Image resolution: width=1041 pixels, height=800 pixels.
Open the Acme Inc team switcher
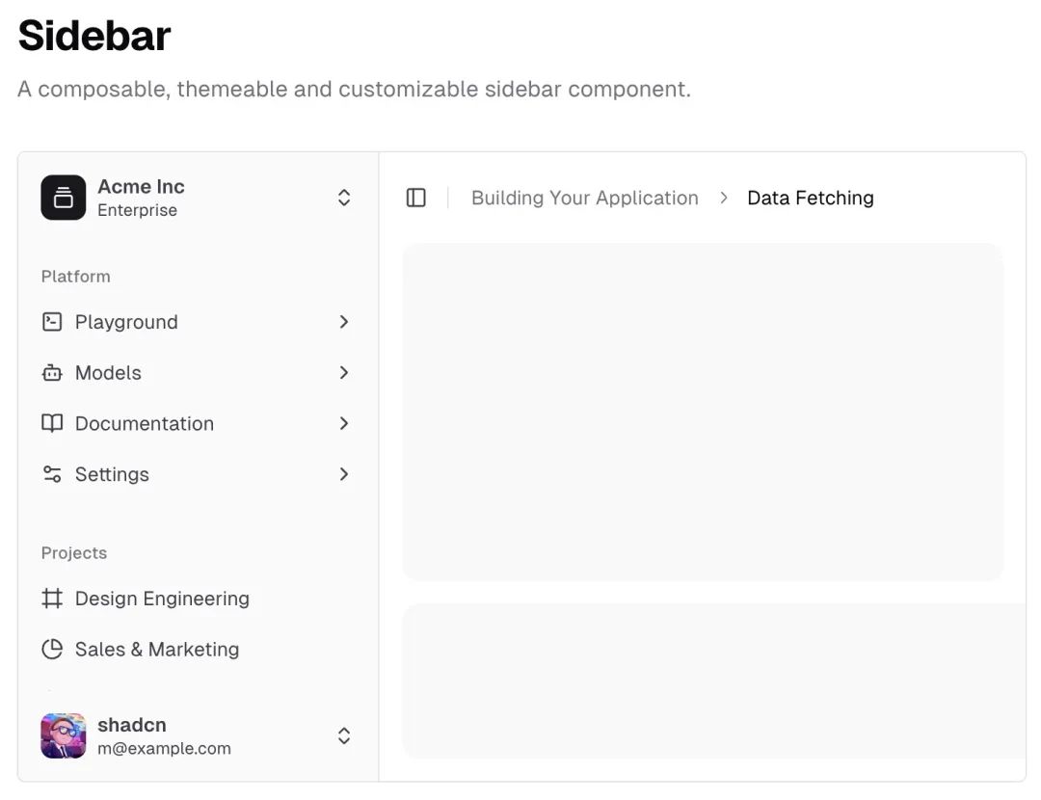pos(344,198)
